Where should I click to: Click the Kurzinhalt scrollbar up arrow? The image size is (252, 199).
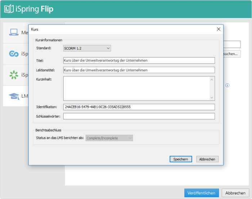click(212, 80)
